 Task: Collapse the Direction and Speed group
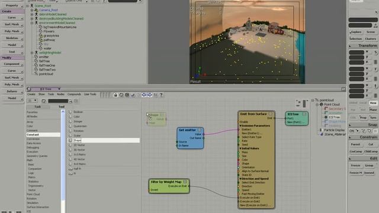[240, 179]
